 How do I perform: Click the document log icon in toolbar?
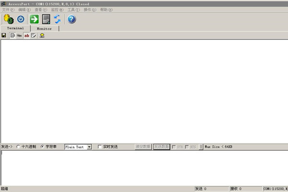46,19
